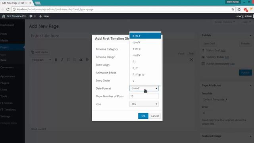Select F j Y g:i A format
The image size is (254, 143).
(x=145, y=75)
